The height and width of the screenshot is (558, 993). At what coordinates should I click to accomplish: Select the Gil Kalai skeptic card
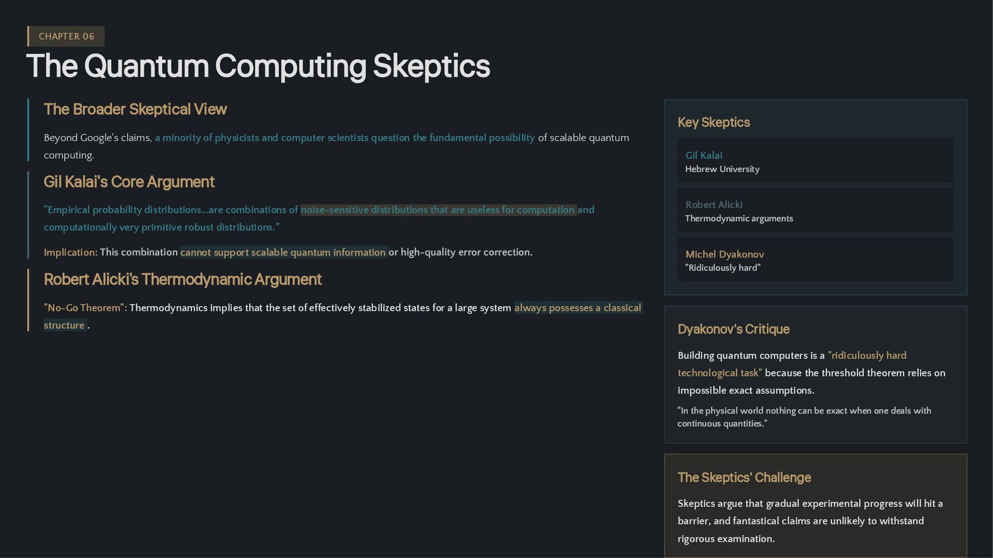click(x=815, y=161)
